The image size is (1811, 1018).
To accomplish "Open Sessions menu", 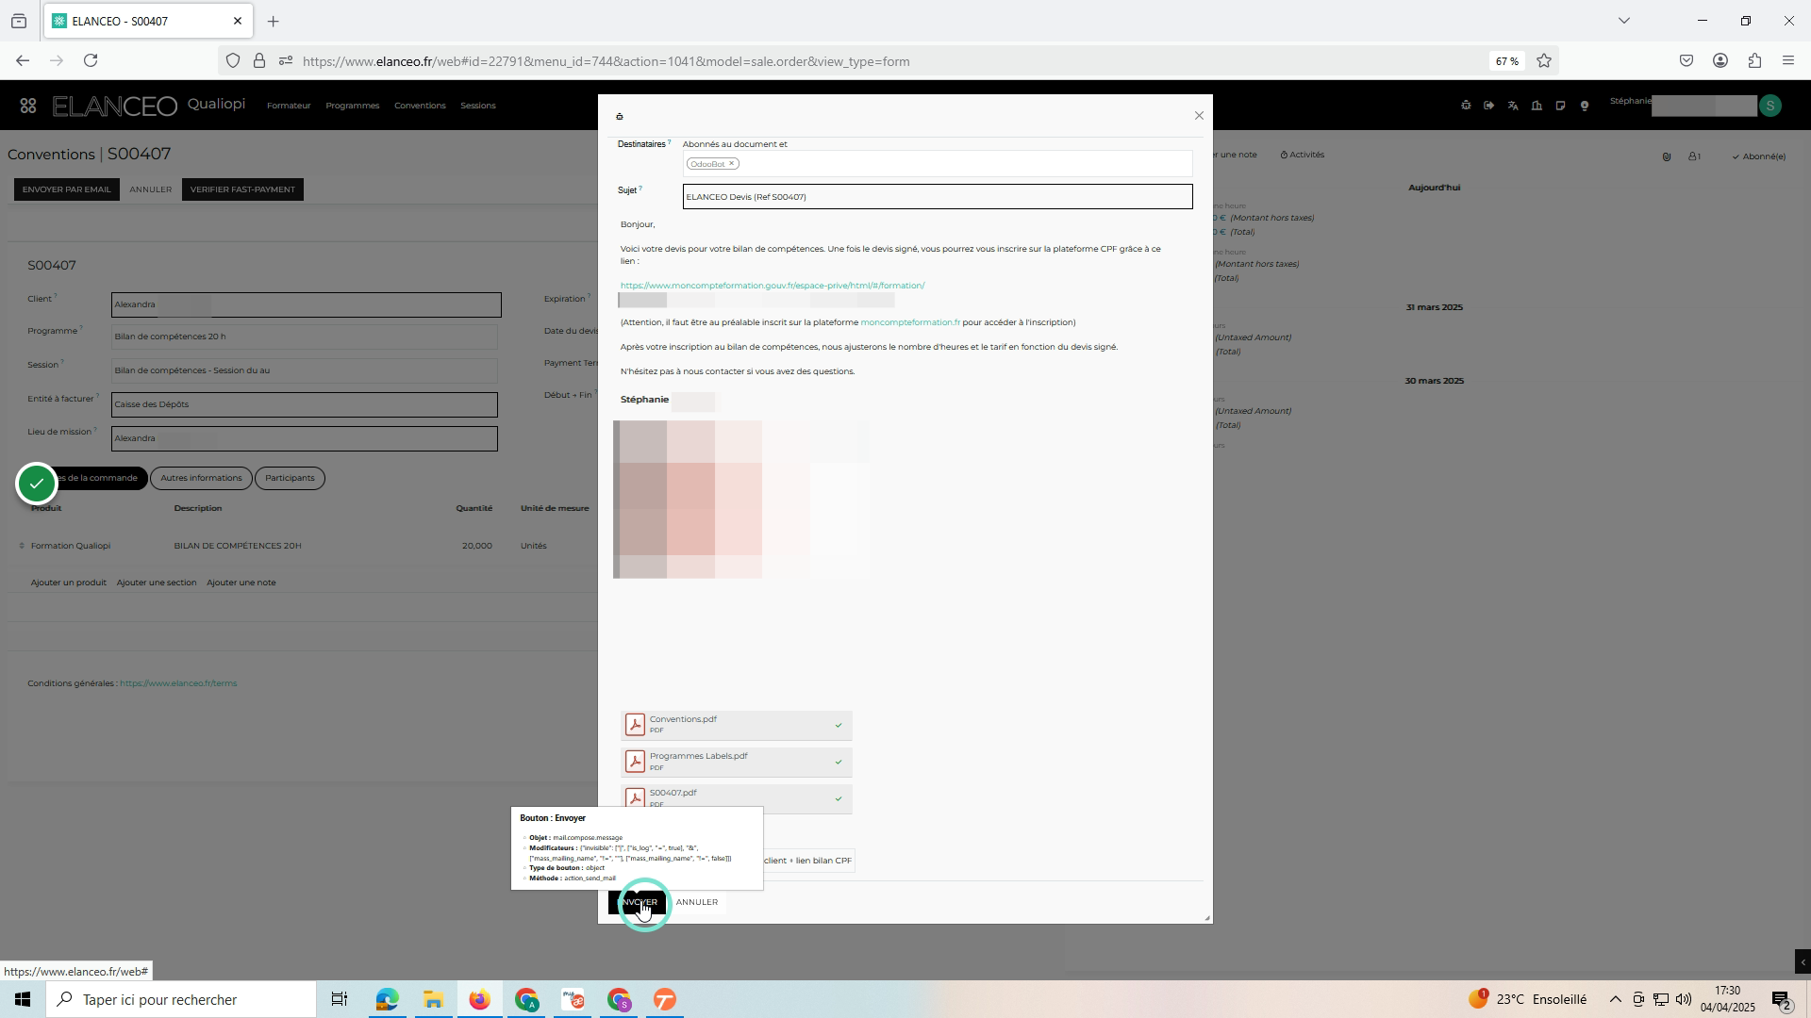I will [478, 106].
